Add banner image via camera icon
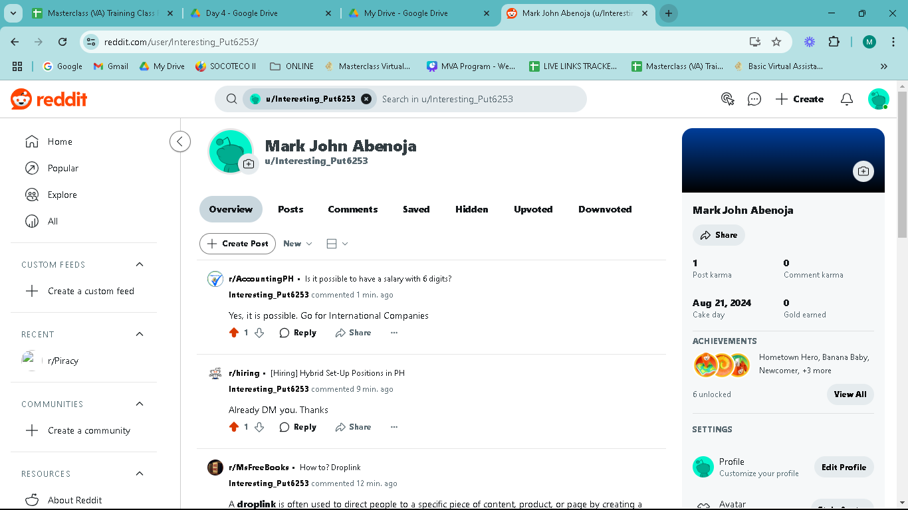The width and height of the screenshot is (908, 510). coord(863,171)
